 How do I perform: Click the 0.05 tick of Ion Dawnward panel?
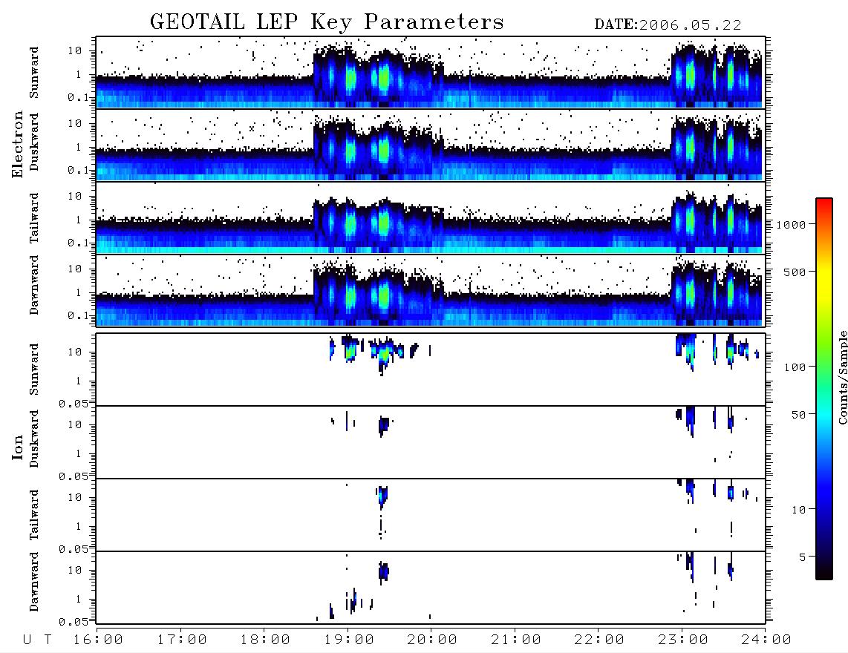pyautogui.click(x=74, y=622)
